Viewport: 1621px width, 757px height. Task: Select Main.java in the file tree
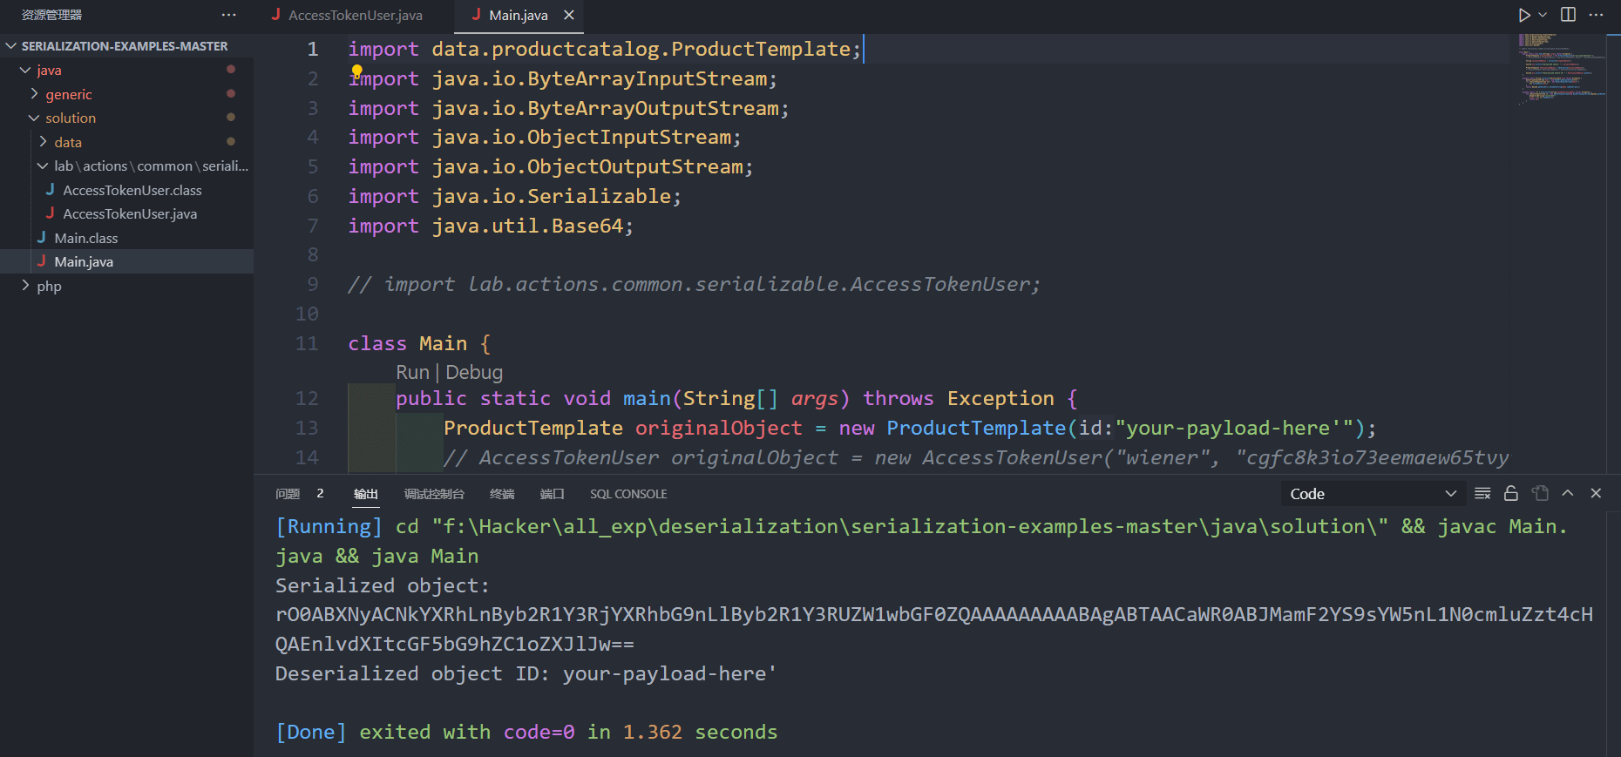point(126,261)
